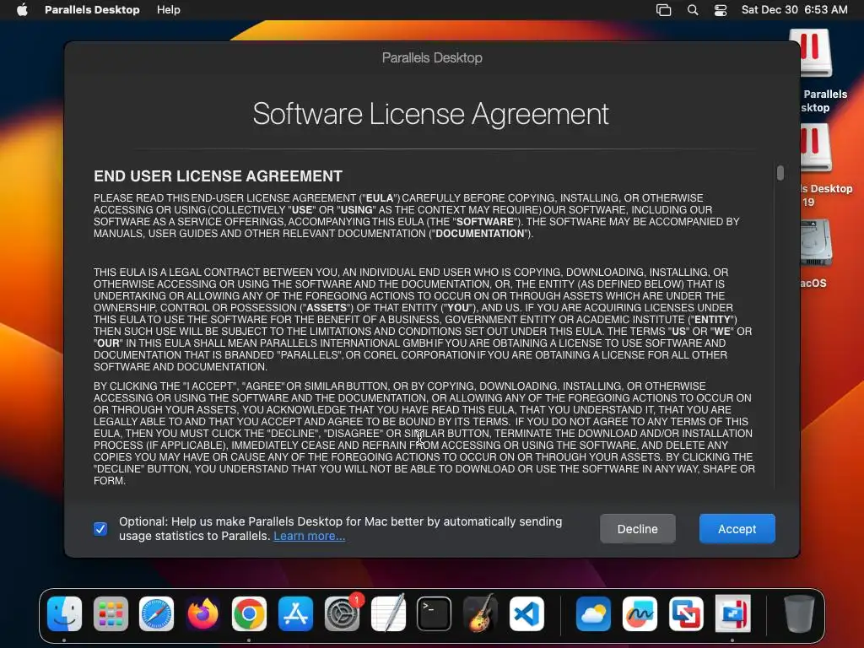This screenshot has width=864, height=648.
Task: Uncheck the usage statistics checkbox
Action: [100, 529]
